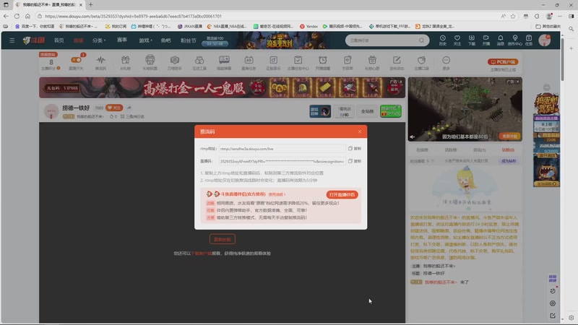Viewport: 578px width, 325px height.
Task: Switch to the 活跃榜 tab
Action: 450,150
